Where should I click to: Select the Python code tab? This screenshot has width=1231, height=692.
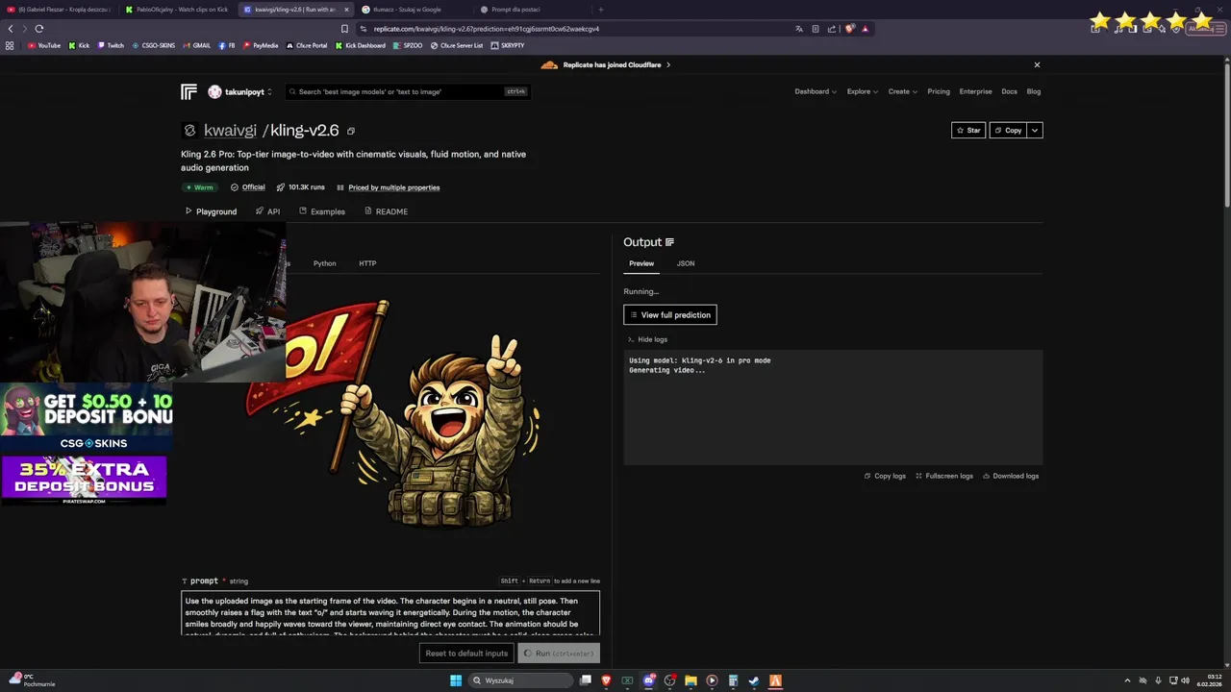(324, 263)
